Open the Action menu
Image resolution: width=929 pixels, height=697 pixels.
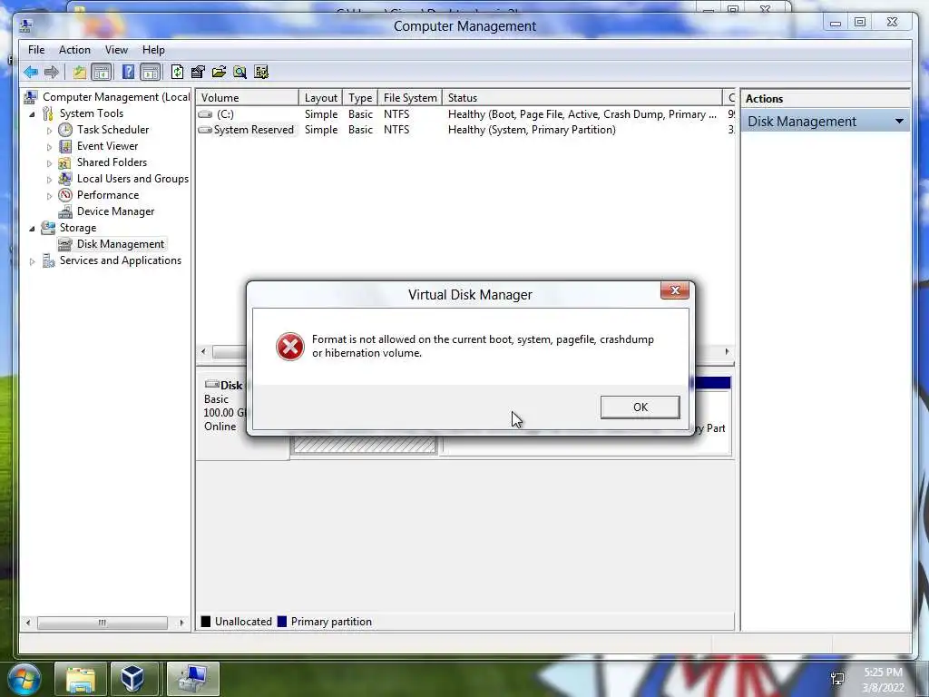coord(74,50)
